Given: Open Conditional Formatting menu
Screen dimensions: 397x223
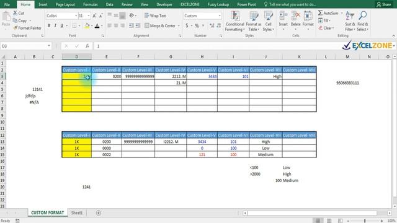Looking at the screenshot, I should [235, 21].
